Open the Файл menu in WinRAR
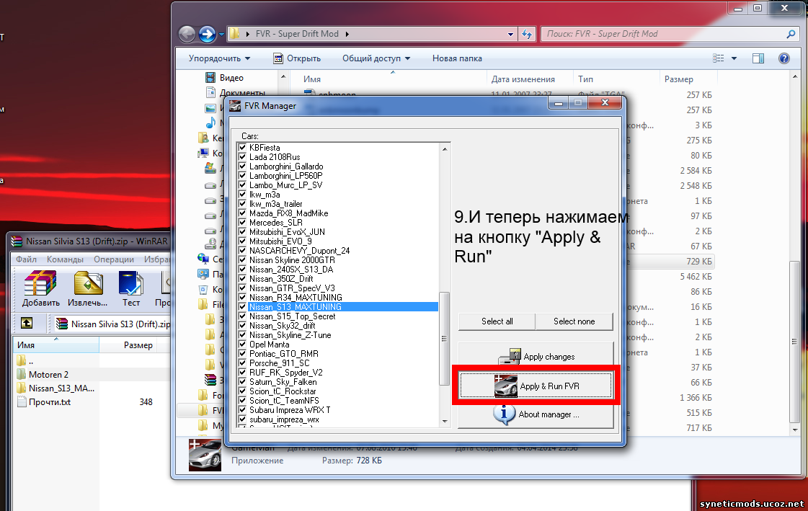Screen dimensions: 808x511 [x=26, y=259]
